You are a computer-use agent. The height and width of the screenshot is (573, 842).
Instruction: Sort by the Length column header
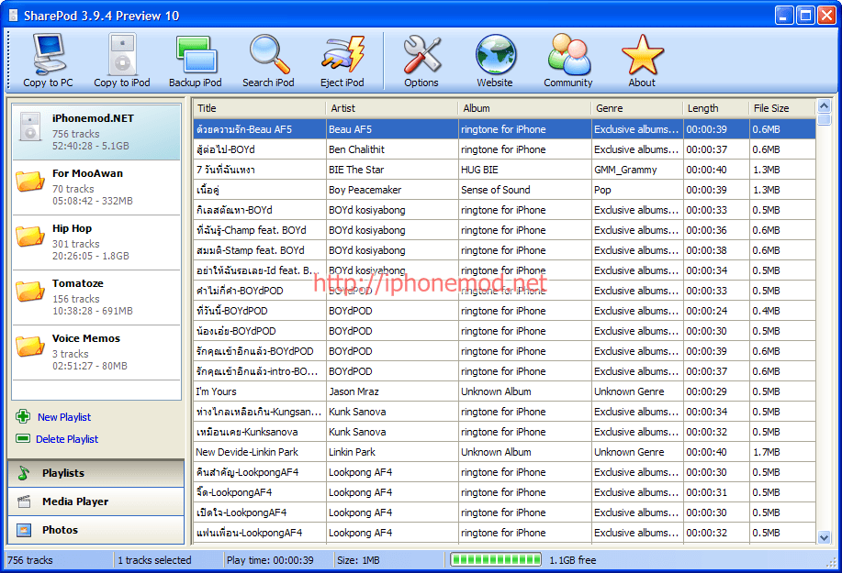coord(716,108)
